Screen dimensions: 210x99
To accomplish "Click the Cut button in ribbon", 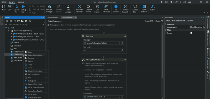I will point(32,6).
